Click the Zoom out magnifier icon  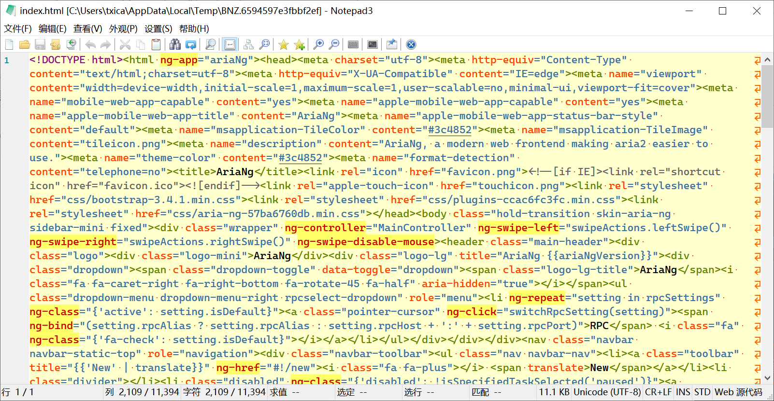334,45
